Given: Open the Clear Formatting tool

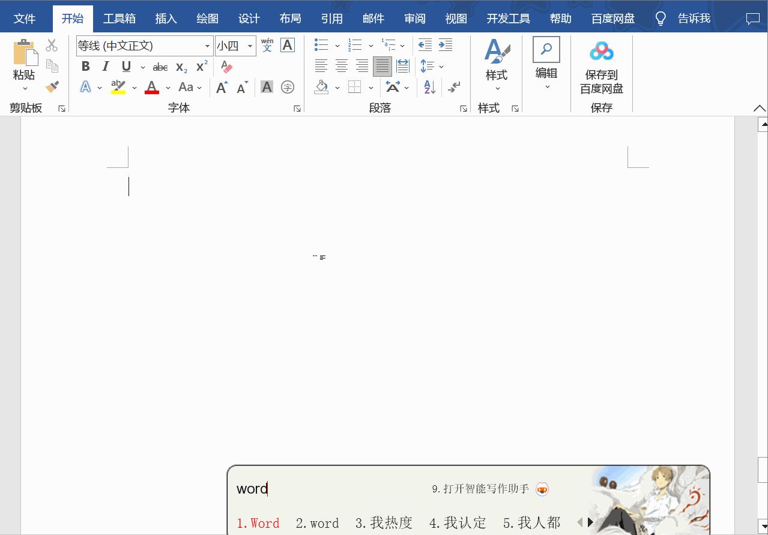Looking at the screenshot, I should [226, 67].
